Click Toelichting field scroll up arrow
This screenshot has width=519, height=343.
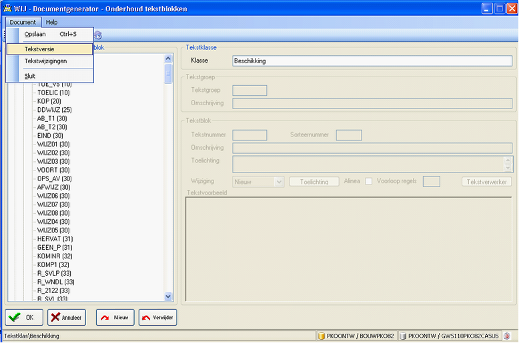click(x=508, y=161)
